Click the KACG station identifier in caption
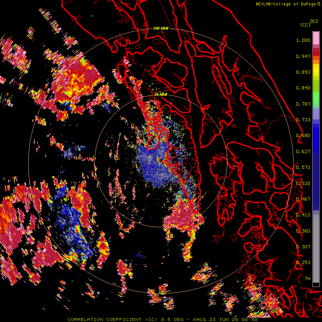 tap(200, 319)
